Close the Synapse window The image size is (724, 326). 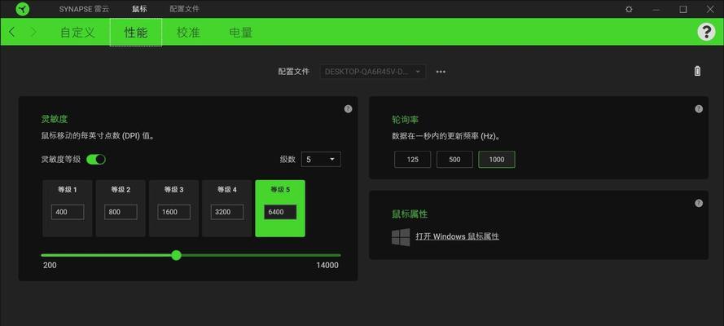(x=709, y=9)
